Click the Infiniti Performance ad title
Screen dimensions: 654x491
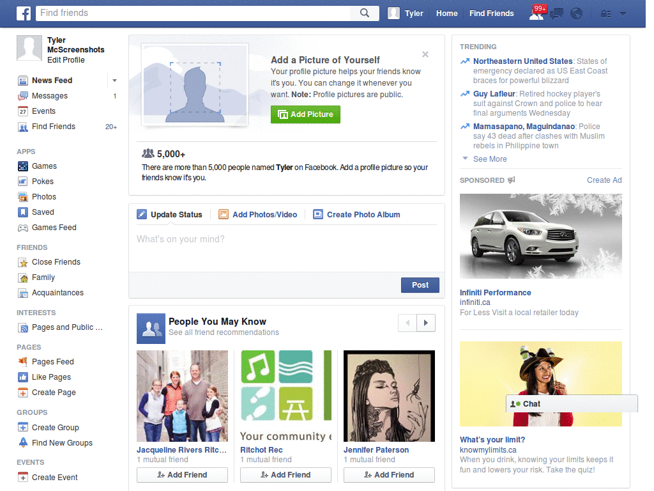495,293
